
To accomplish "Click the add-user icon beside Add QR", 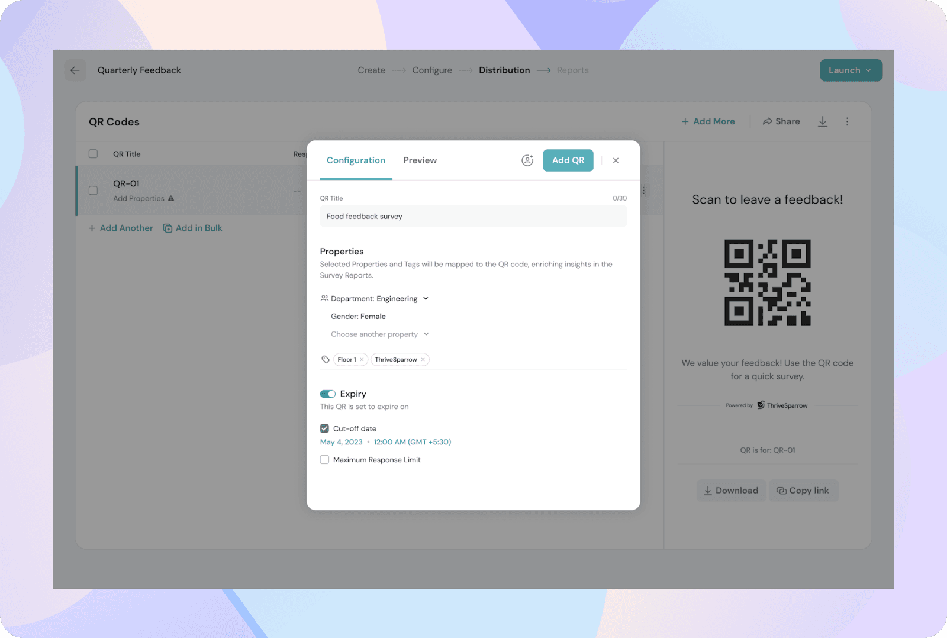I will (x=527, y=160).
